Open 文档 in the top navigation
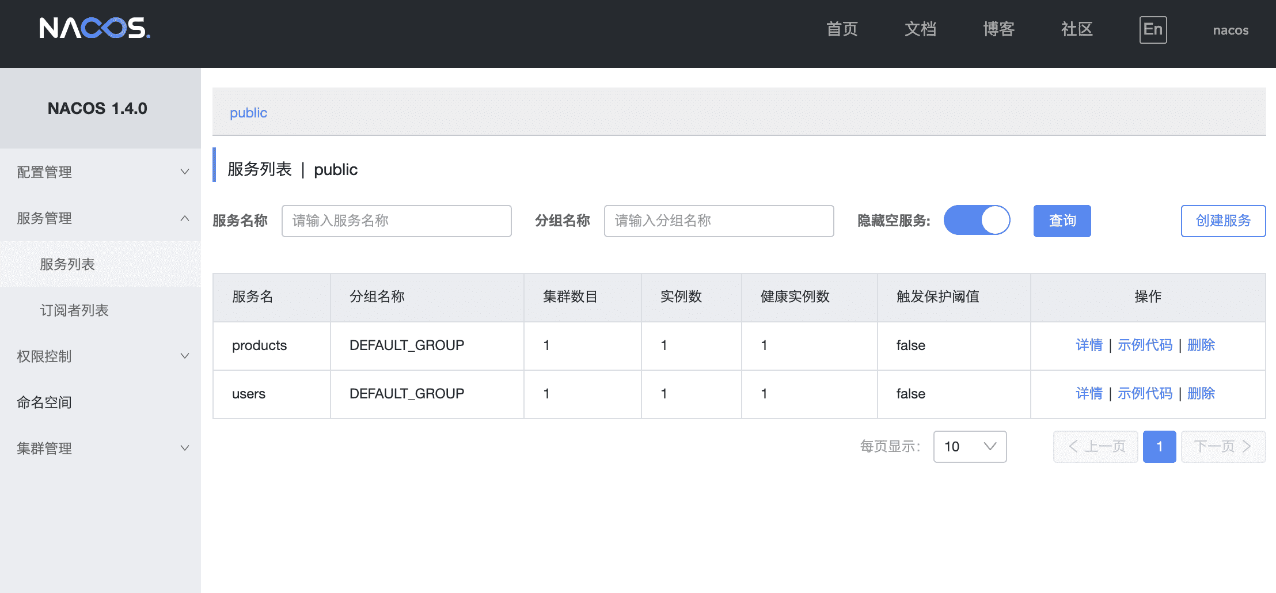The image size is (1276, 593). [x=920, y=29]
